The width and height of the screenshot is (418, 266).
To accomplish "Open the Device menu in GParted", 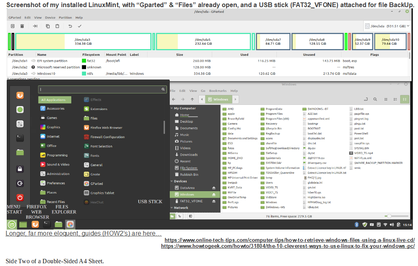I will click(x=50, y=17).
